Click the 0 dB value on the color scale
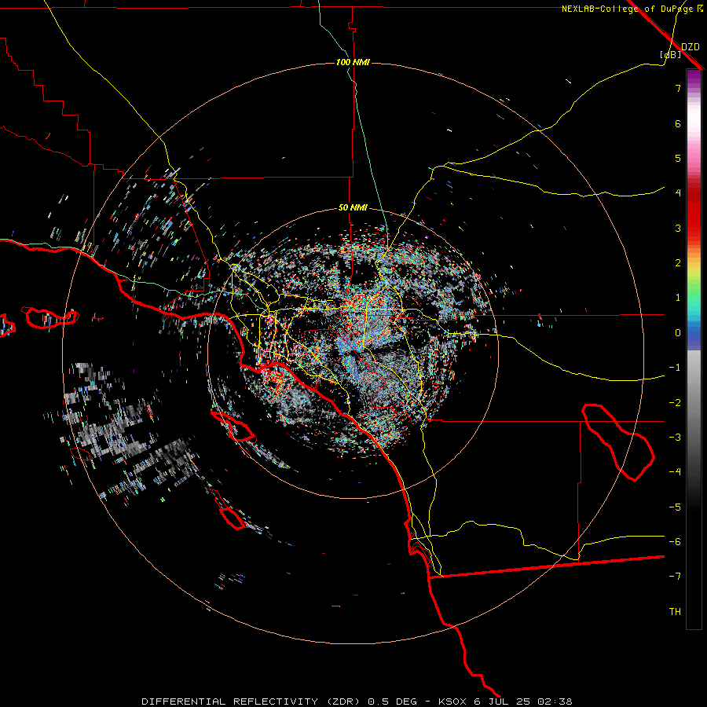Image resolution: width=707 pixels, height=707 pixels. (x=678, y=333)
